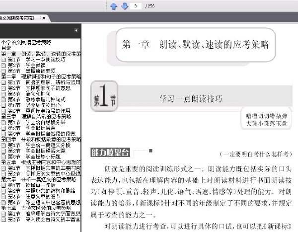This screenshot has height=232, width=298.
Task: Click page icon beside 读懂每一句话 bookmark
Action: [x=3, y=185]
